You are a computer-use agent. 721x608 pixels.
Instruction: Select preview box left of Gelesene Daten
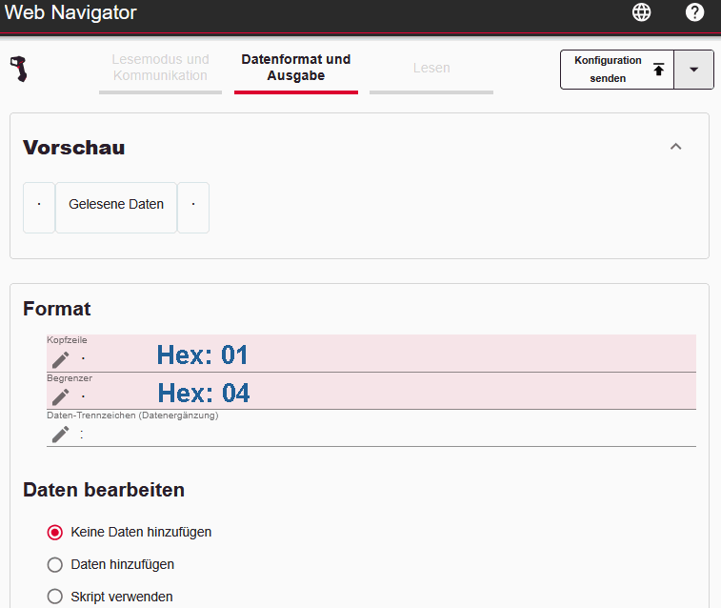click(x=39, y=207)
